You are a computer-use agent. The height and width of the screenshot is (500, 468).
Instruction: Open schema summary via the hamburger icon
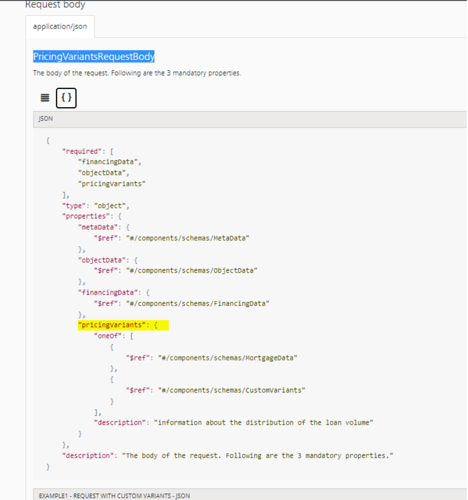pos(44,97)
